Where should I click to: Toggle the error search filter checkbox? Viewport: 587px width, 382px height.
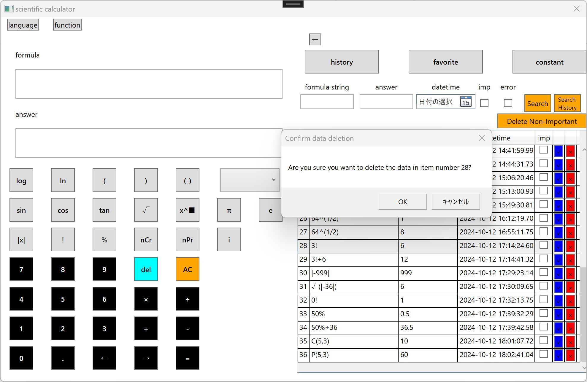click(508, 103)
